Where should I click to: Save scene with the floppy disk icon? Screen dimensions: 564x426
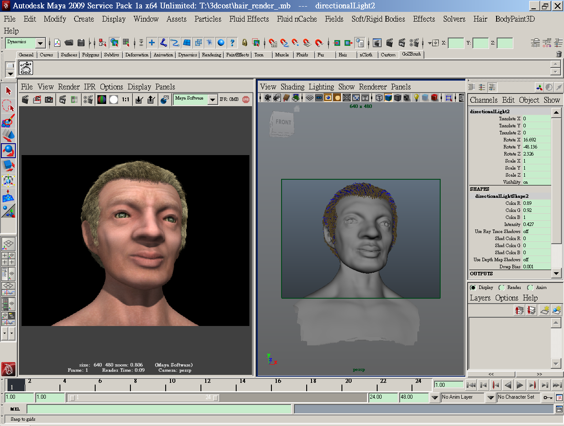pyautogui.click(x=81, y=43)
